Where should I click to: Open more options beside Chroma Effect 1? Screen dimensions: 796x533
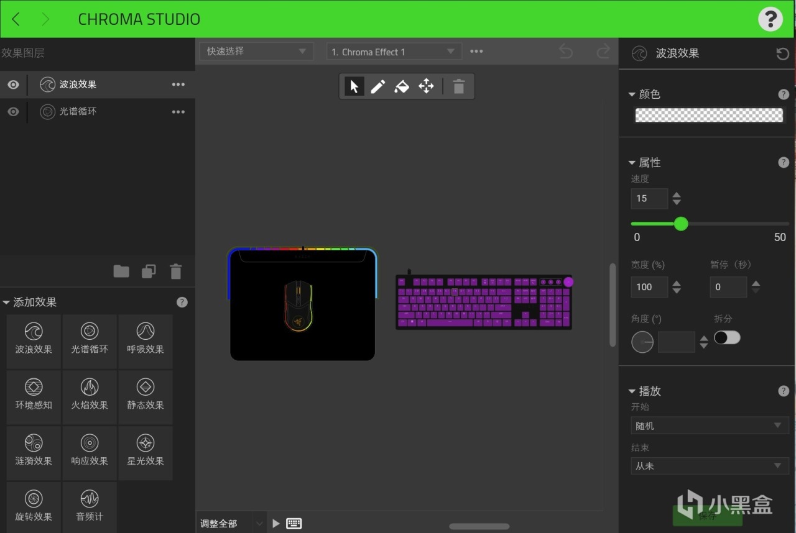[476, 52]
